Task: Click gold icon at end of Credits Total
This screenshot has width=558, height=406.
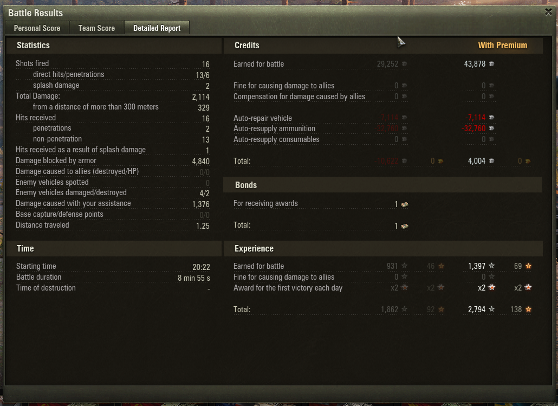Action: point(528,162)
